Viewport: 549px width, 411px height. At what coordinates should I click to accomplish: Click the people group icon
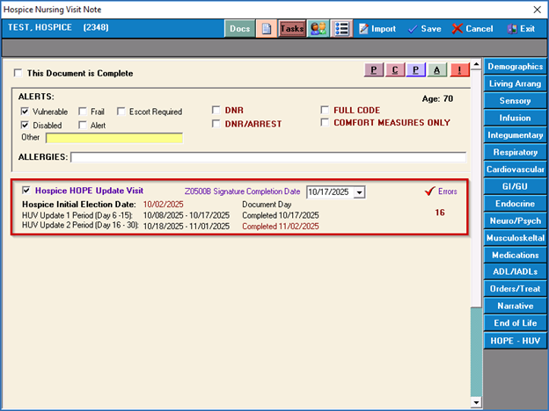tap(318, 28)
